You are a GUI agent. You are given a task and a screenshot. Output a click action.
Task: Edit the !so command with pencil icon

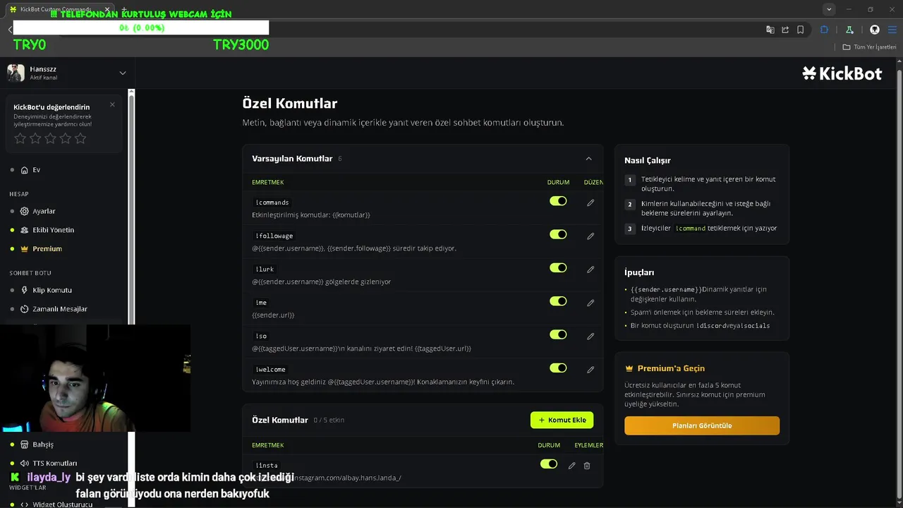(590, 336)
